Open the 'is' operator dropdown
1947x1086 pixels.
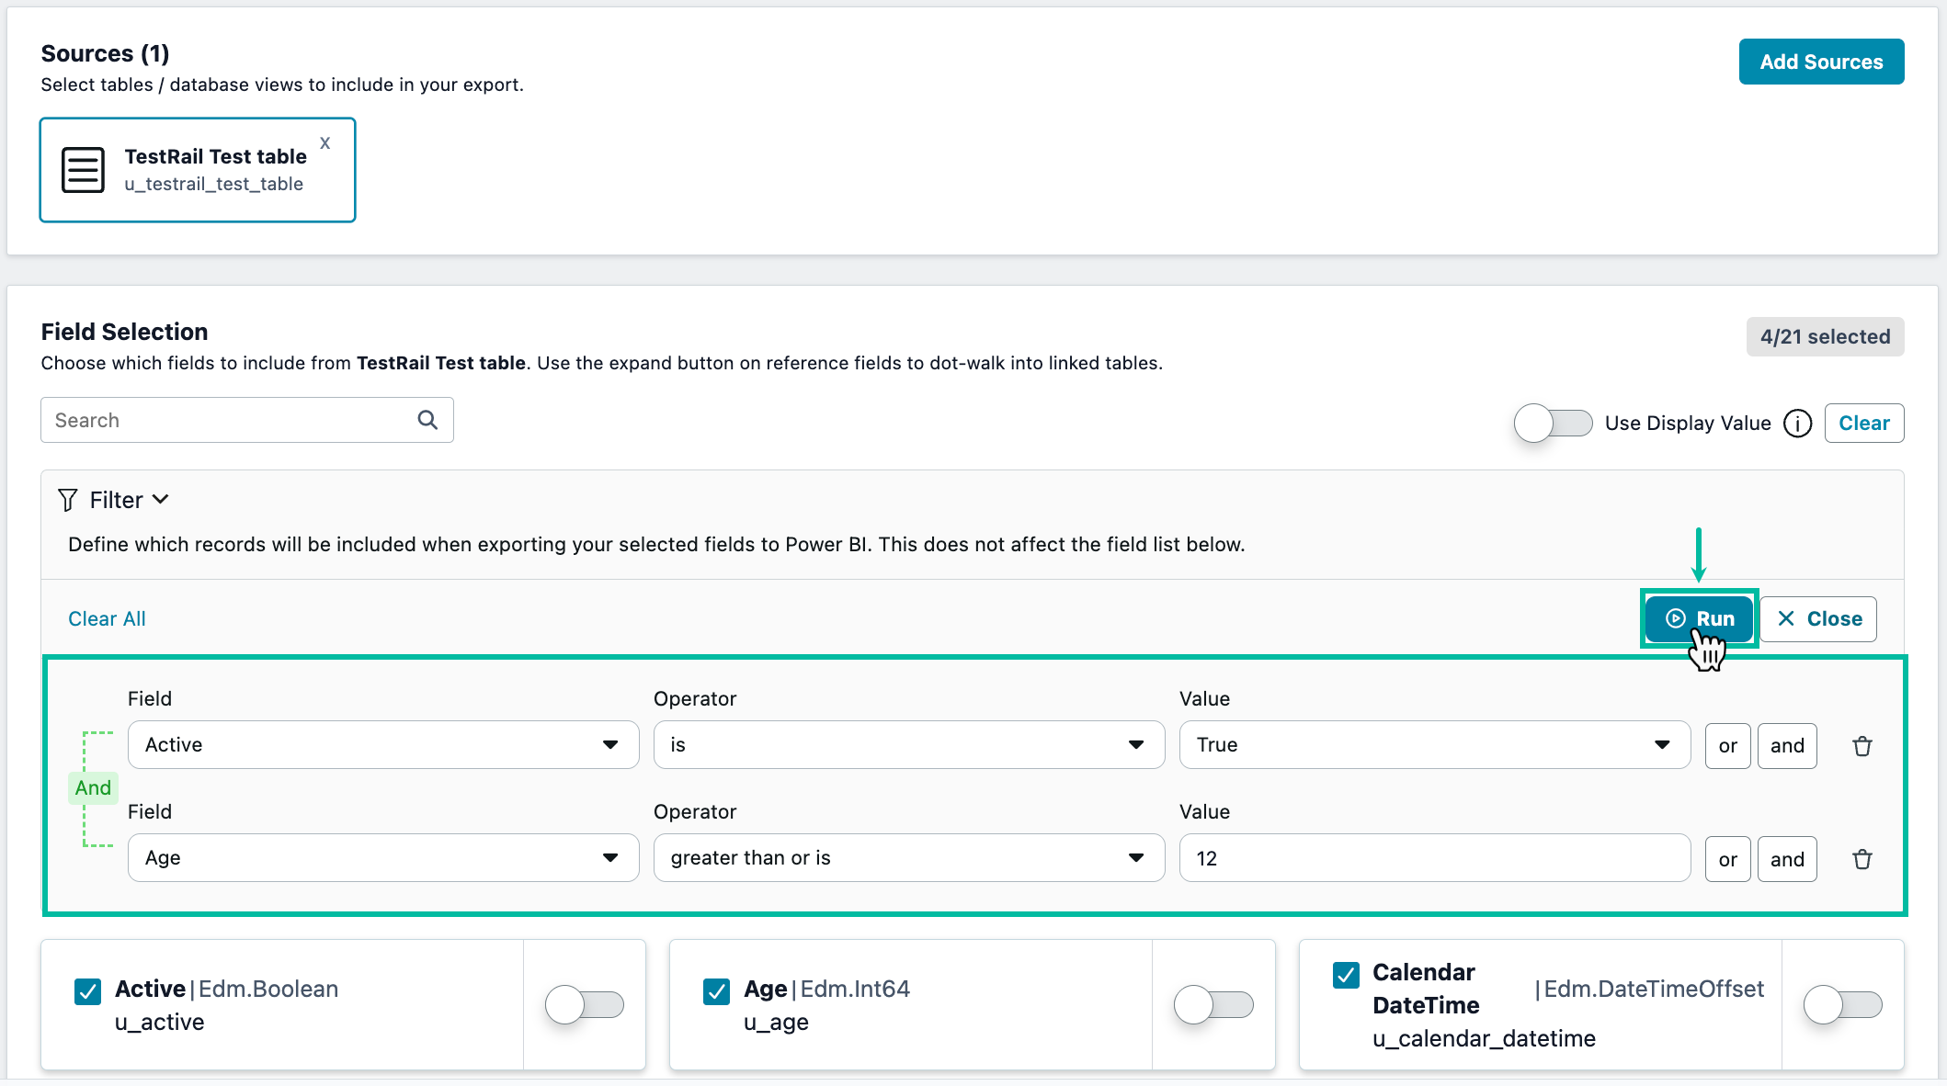[x=909, y=745]
